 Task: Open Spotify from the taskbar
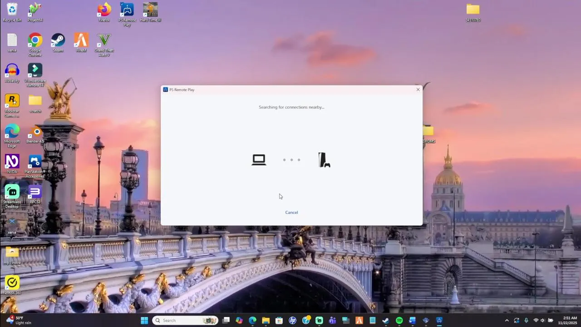pos(399,321)
